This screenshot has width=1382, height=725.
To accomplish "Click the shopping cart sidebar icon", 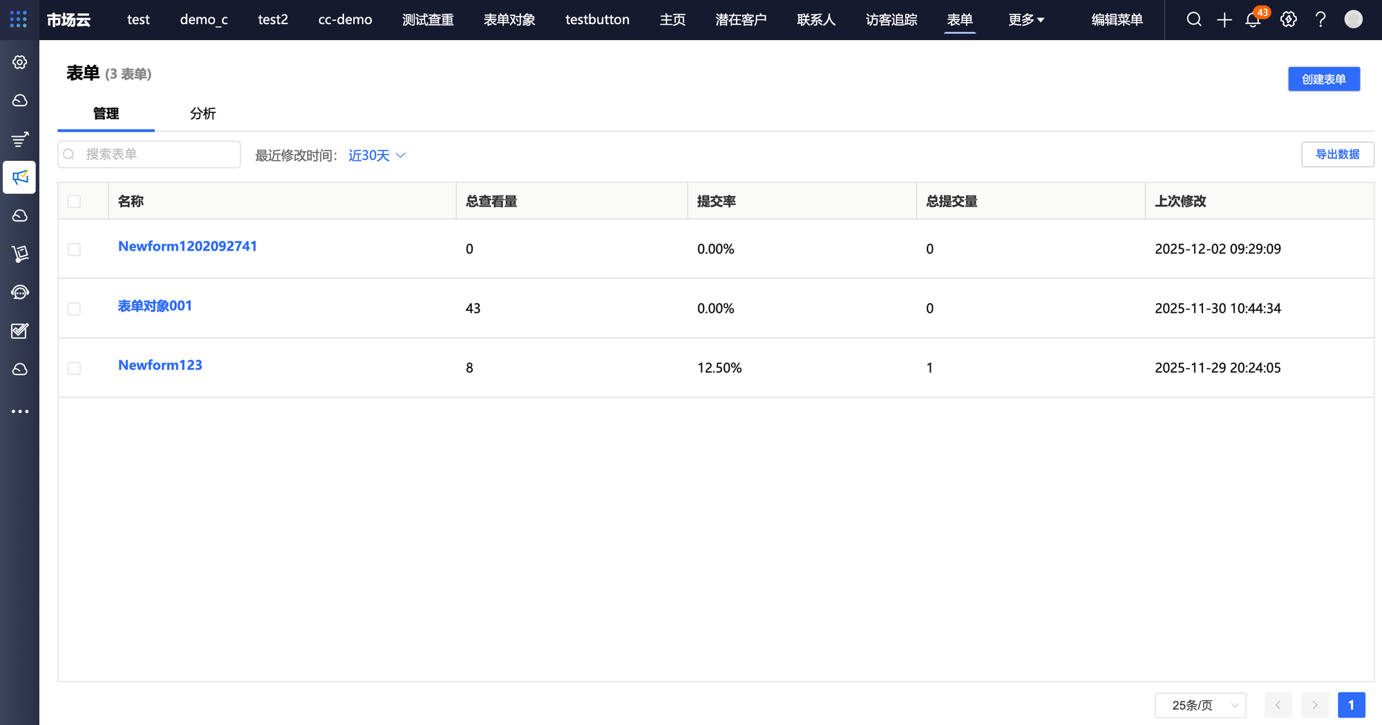I will (x=19, y=254).
